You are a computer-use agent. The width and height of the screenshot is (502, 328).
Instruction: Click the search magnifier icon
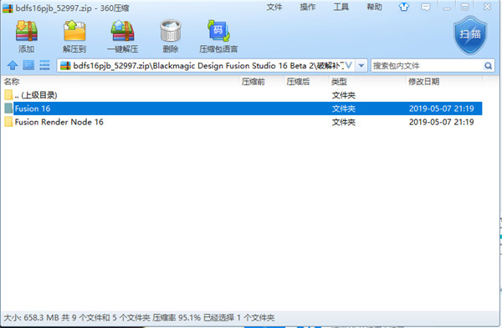click(488, 66)
